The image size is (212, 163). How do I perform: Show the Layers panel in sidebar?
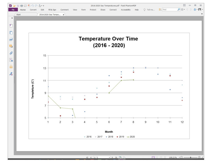point(11,39)
